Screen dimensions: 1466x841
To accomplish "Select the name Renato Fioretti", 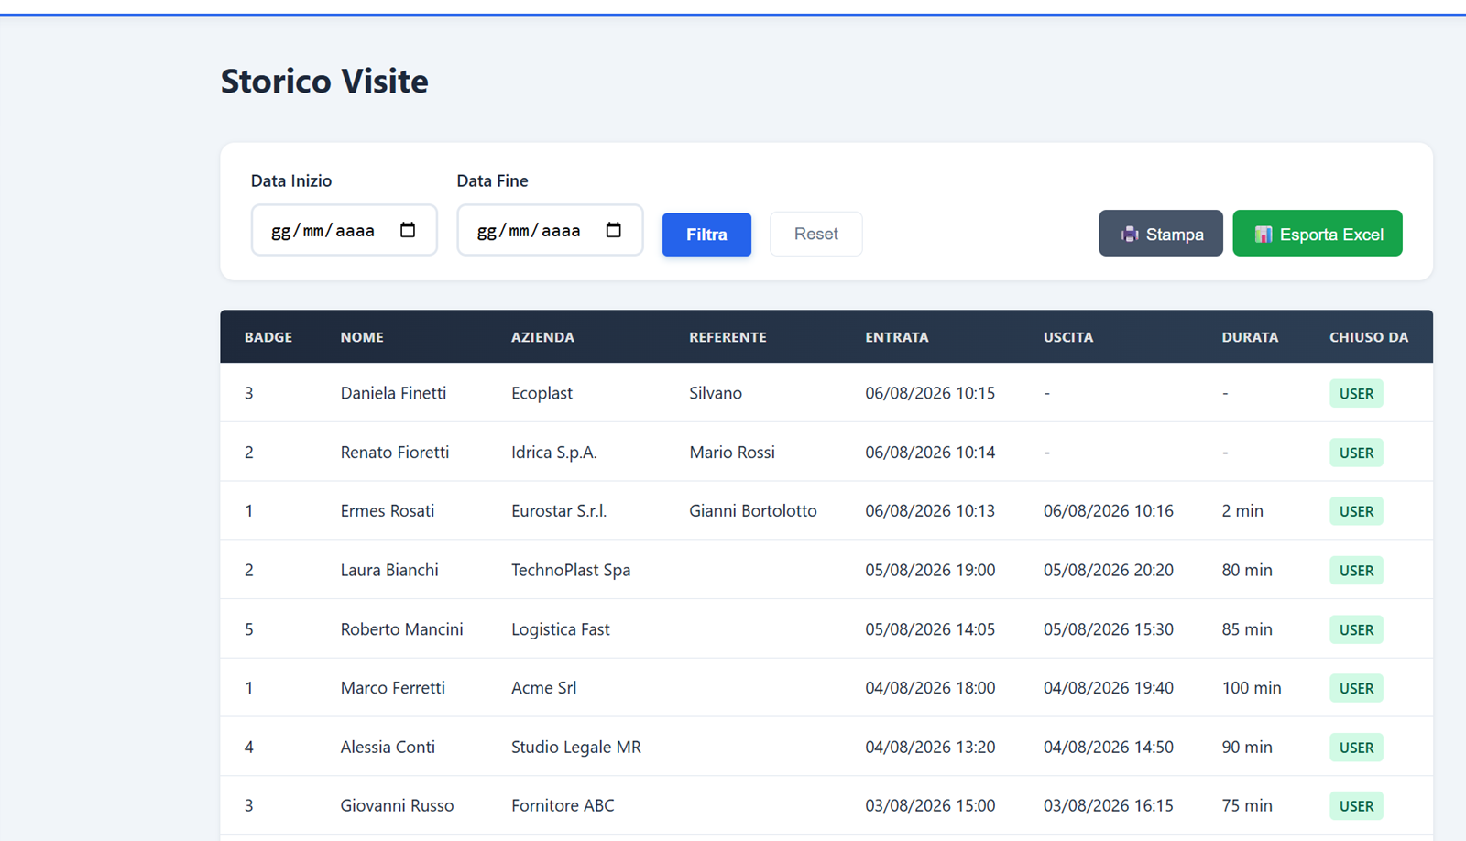I will pos(395,453).
